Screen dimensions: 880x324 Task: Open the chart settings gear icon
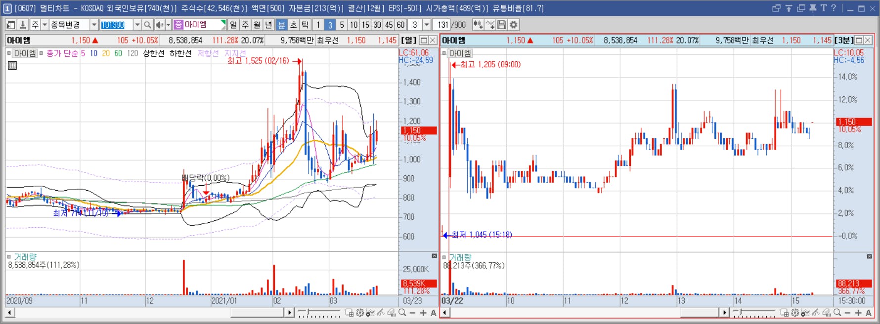pyautogui.click(x=514, y=25)
